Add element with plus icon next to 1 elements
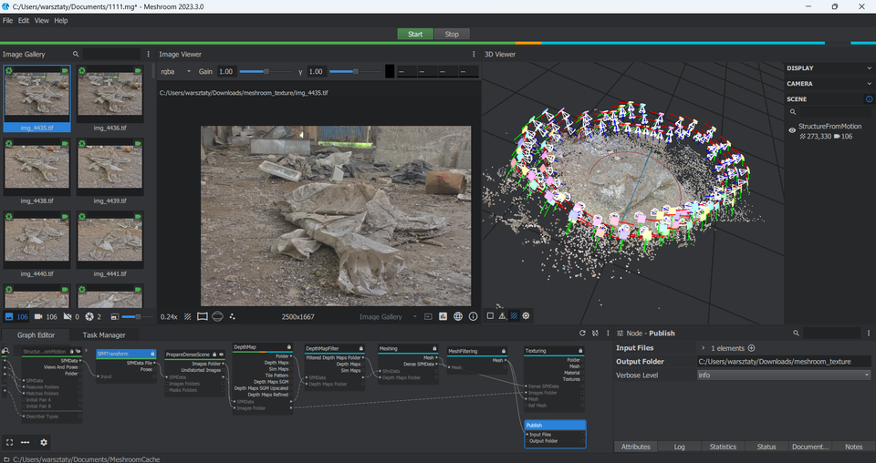 pos(751,348)
